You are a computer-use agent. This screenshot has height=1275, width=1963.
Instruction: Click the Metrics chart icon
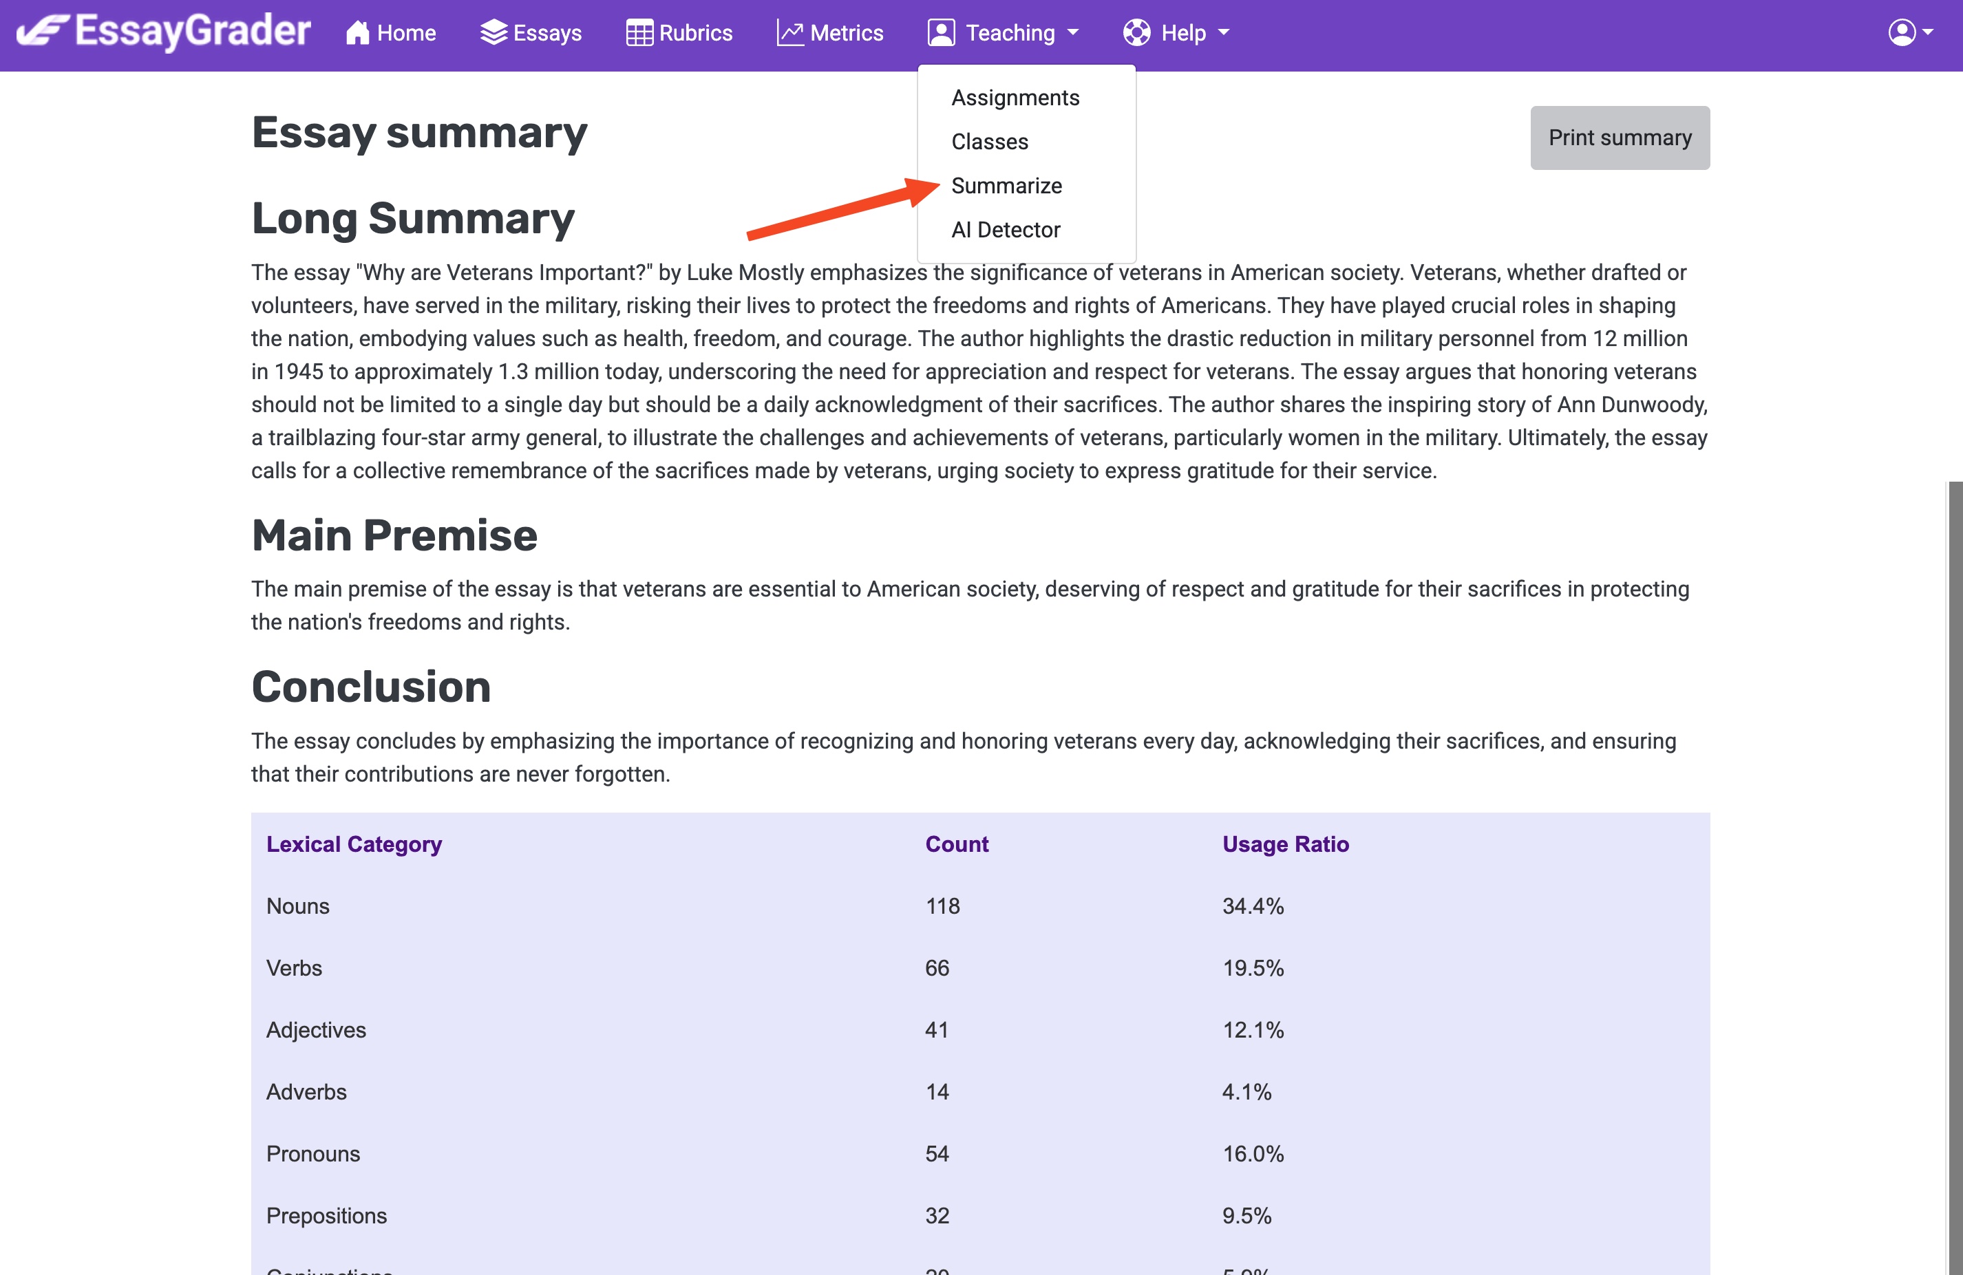(790, 33)
